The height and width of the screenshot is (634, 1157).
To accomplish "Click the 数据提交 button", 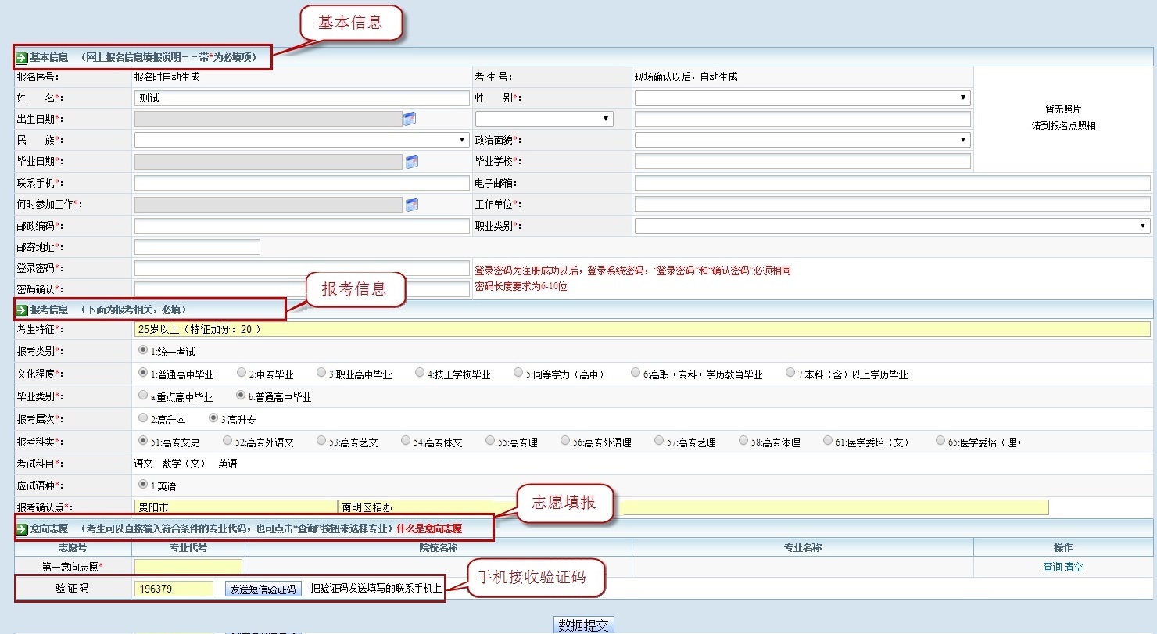I will point(582,624).
